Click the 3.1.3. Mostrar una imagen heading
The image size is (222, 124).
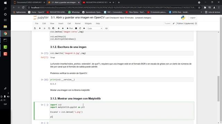(x=76, y=99)
